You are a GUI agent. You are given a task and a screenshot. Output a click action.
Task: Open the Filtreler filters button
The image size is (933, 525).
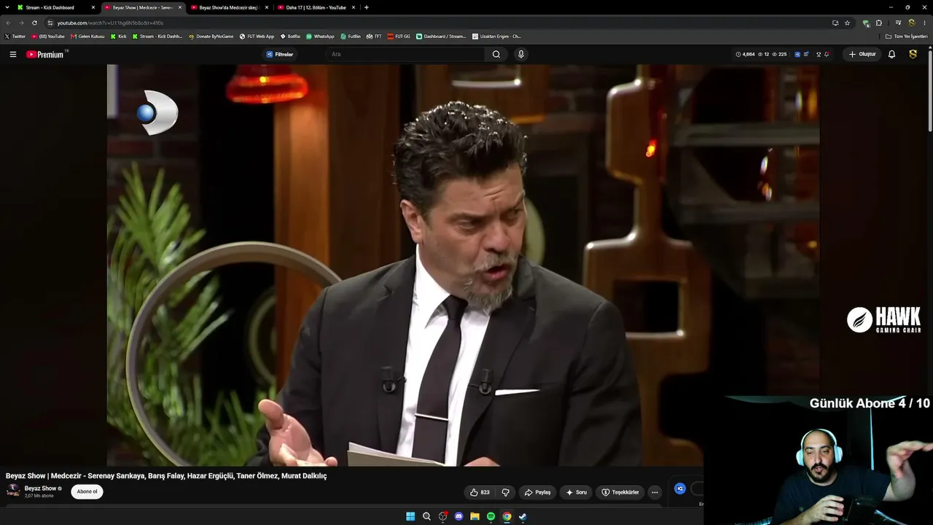279,54
